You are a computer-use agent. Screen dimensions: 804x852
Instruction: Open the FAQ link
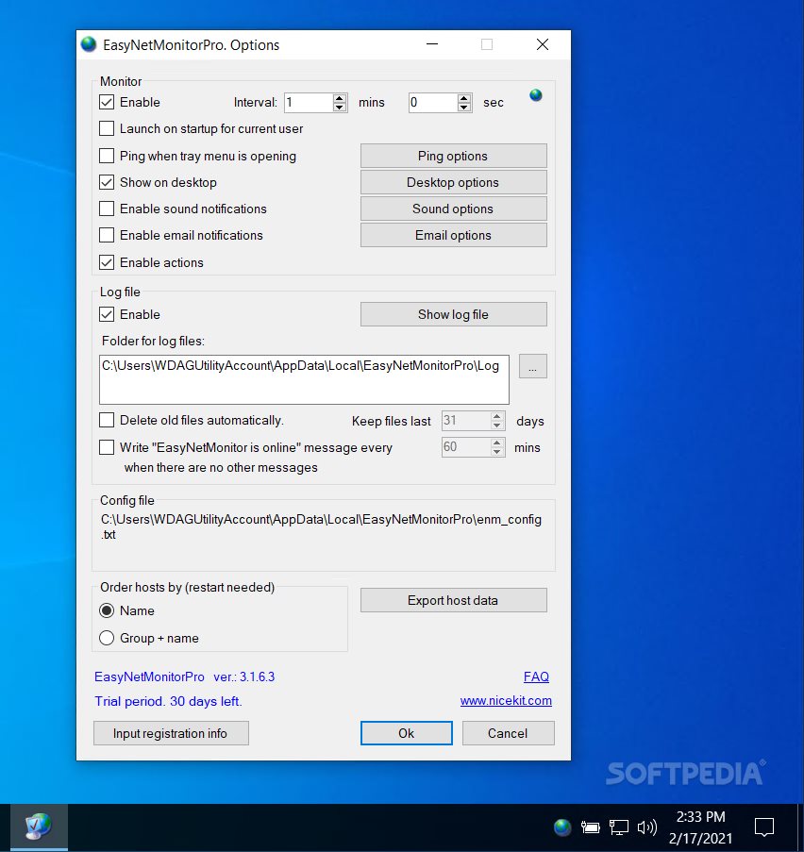[536, 677]
